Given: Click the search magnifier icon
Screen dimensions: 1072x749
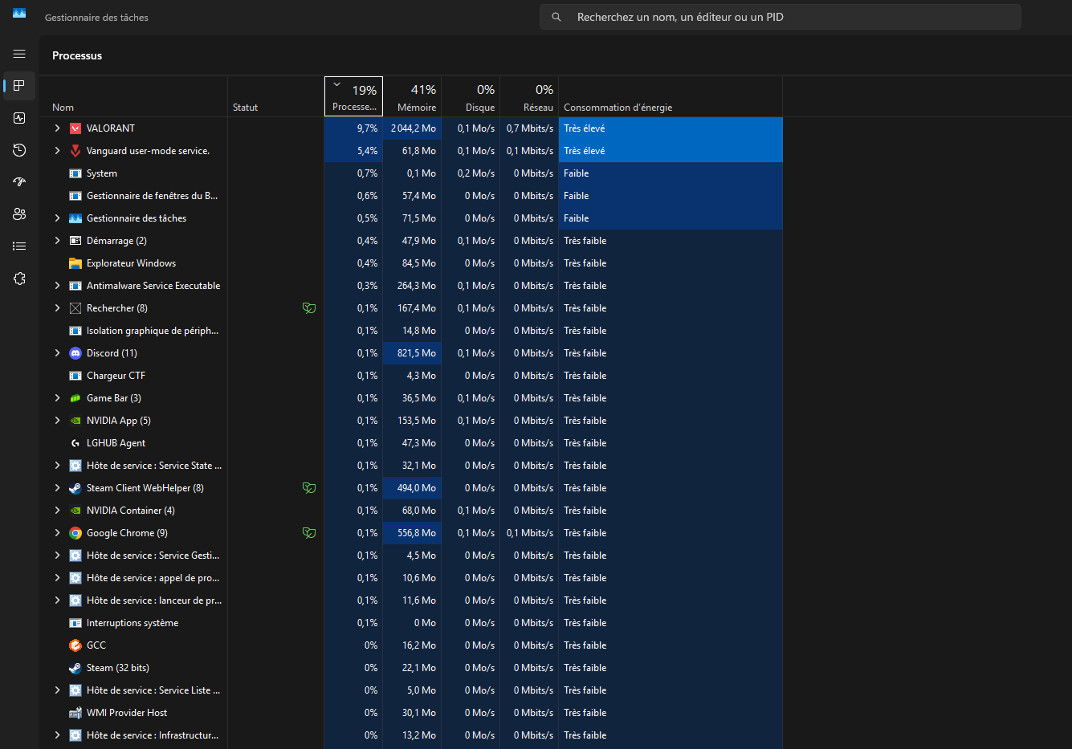Looking at the screenshot, I should (x=556, y=17).
